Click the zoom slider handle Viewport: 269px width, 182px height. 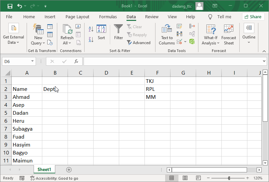coord(229,178)
